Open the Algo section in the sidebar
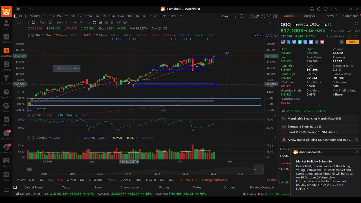Viewport: 361px width, 203px height. pyautogui.click(x=6, y=176)
